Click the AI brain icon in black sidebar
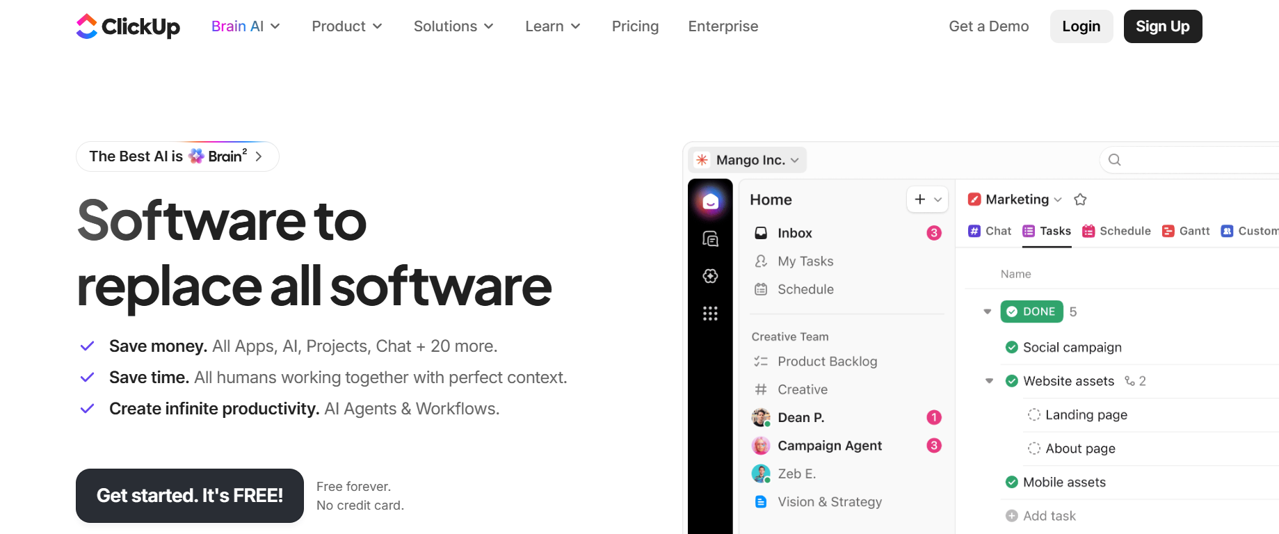This screenshot has height=534, width=1279. click(x=710, y=276)
